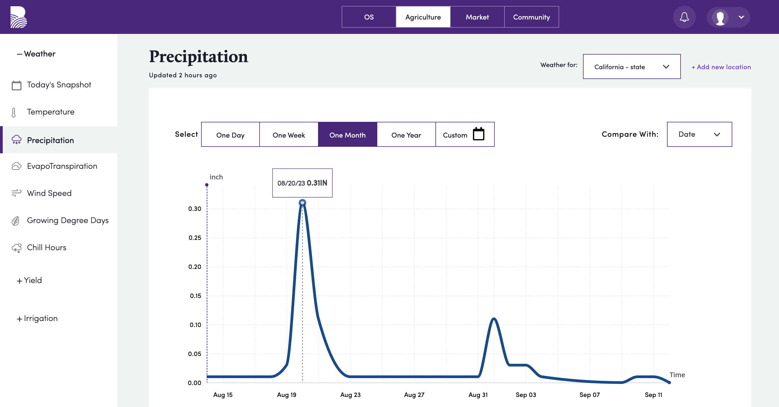779x407 pixels.
Task: Click the Sep 11 axis label
Action: (x=653, y=395)
